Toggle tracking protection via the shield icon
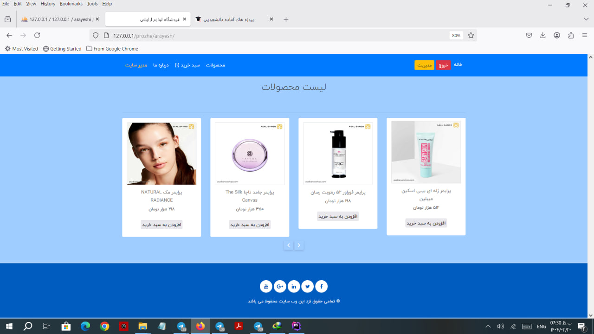594x334 pixels. [x=95, y=35]
